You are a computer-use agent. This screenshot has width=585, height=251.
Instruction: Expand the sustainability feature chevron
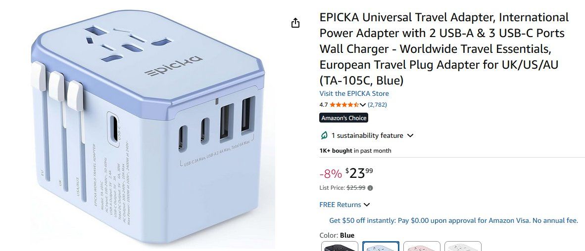point(410,135)
